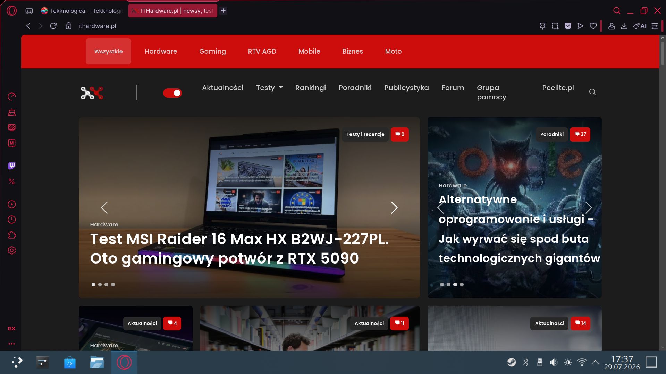
Task: Open GX Cleaner in the sidebar
Action: pyautogui.click(x=12, y=112)
